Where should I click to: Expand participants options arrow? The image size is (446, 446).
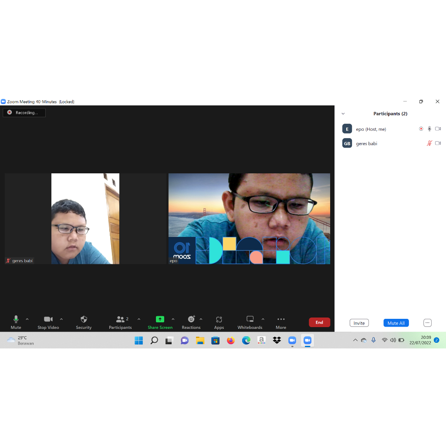(139, 319)
